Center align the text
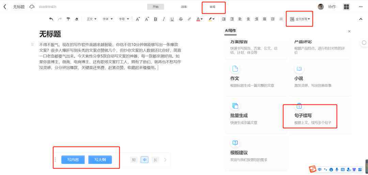 point(248,19)
